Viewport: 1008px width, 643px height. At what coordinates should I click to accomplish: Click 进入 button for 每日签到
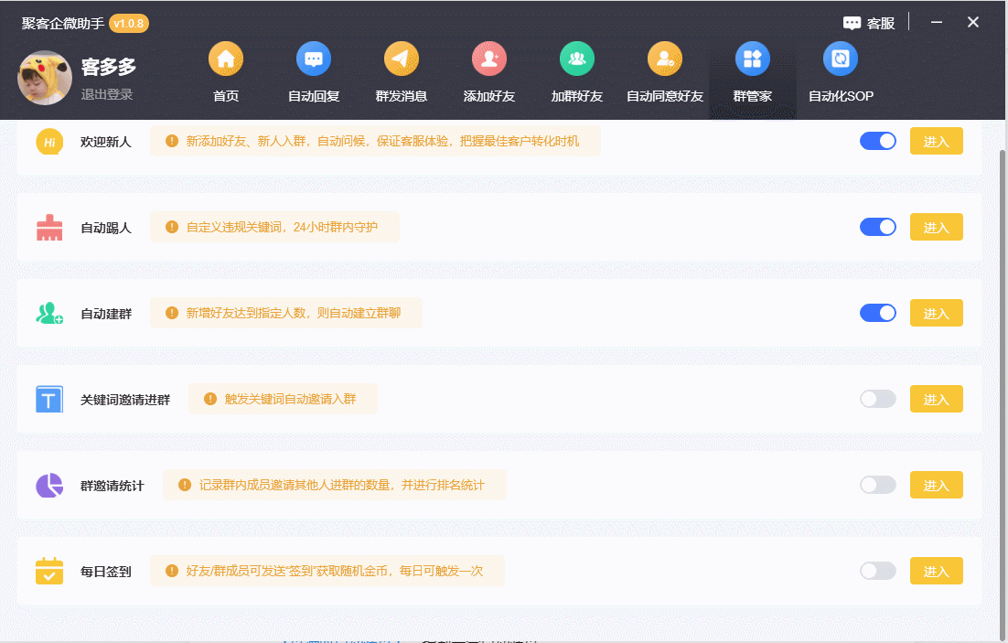coord(936,571)
